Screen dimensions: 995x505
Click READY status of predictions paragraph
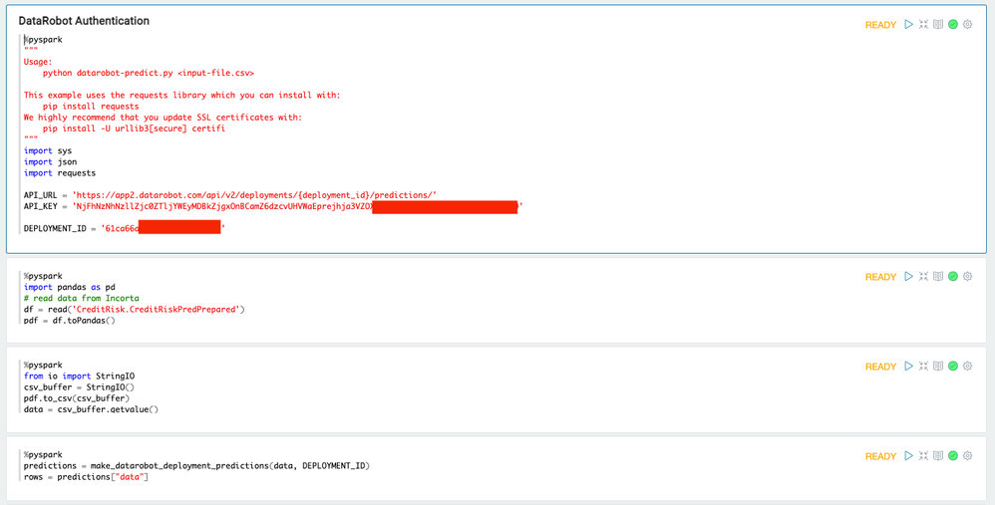pos(880,456)
